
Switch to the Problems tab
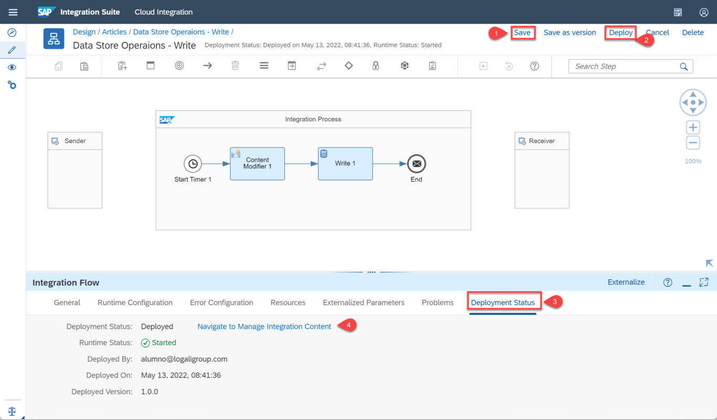coord(438,302)
